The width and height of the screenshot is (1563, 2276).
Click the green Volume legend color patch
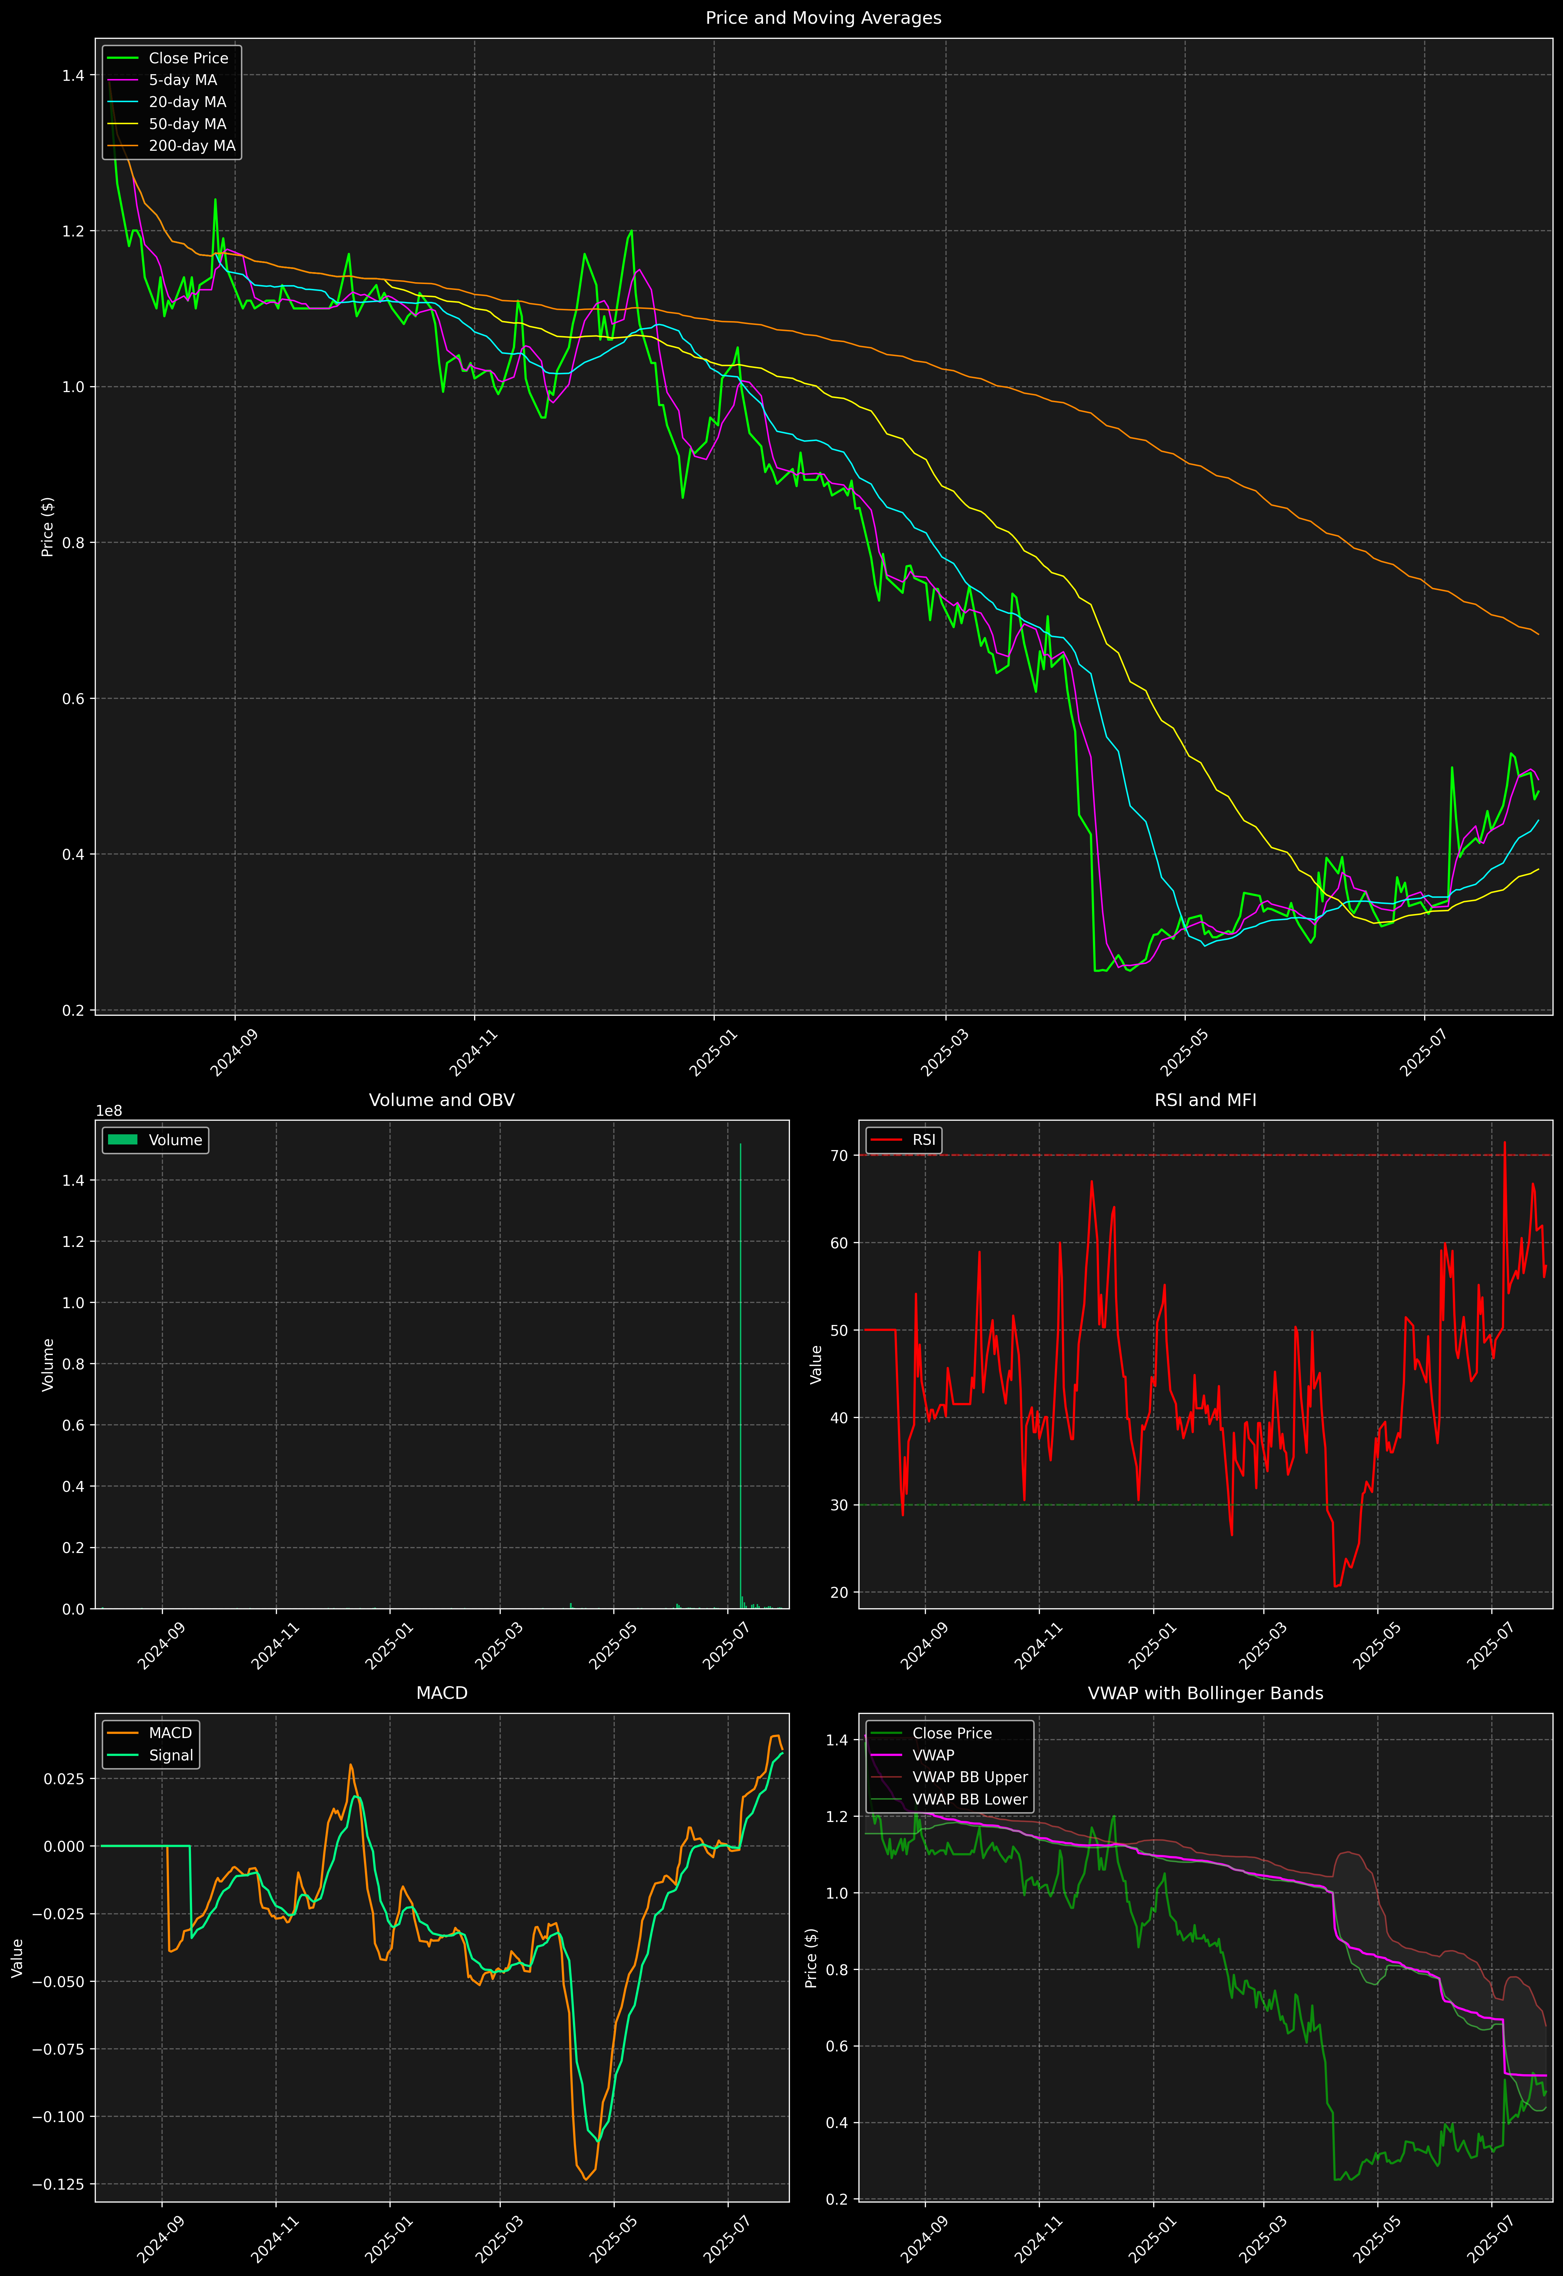122,1140
